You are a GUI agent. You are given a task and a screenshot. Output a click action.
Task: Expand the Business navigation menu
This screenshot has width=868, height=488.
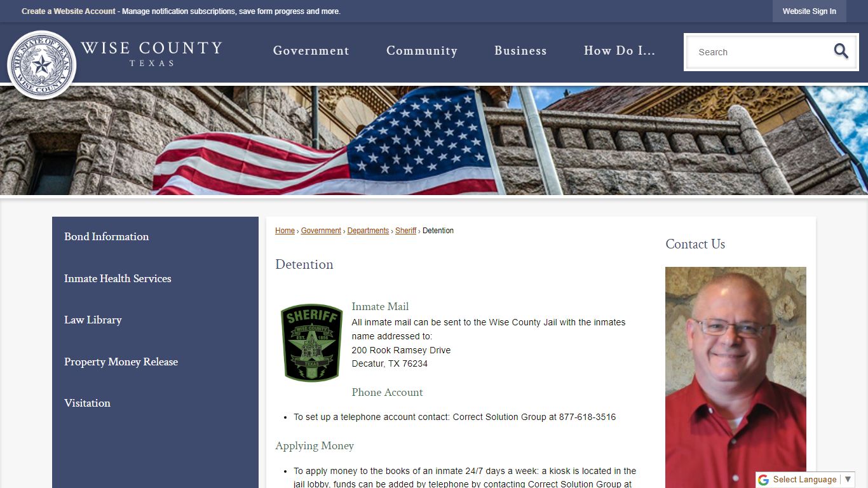click(520, 51)
